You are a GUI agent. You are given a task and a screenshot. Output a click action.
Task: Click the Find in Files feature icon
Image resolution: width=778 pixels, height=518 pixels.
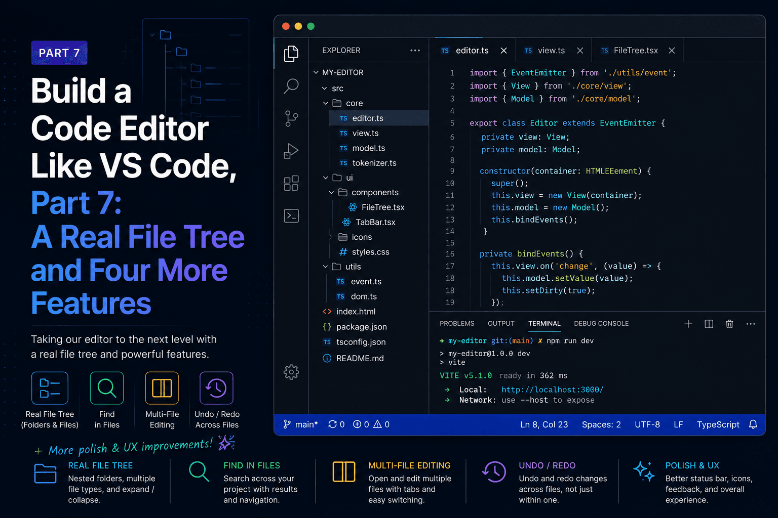click(107, 388)
